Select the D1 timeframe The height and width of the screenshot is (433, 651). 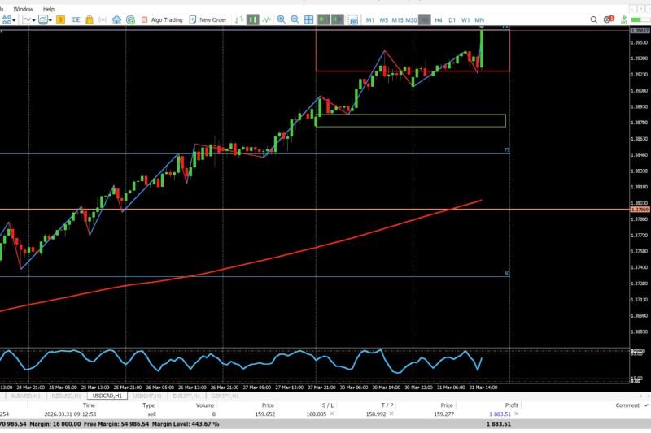pos(452,19)
